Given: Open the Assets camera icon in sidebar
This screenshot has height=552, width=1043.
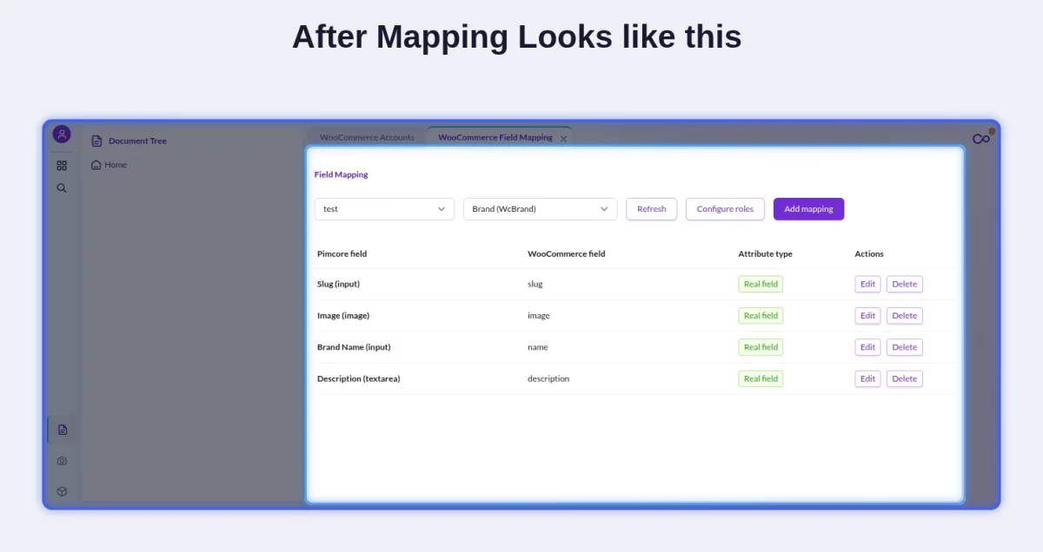Looking at the screenshot, I should [62, 461].
